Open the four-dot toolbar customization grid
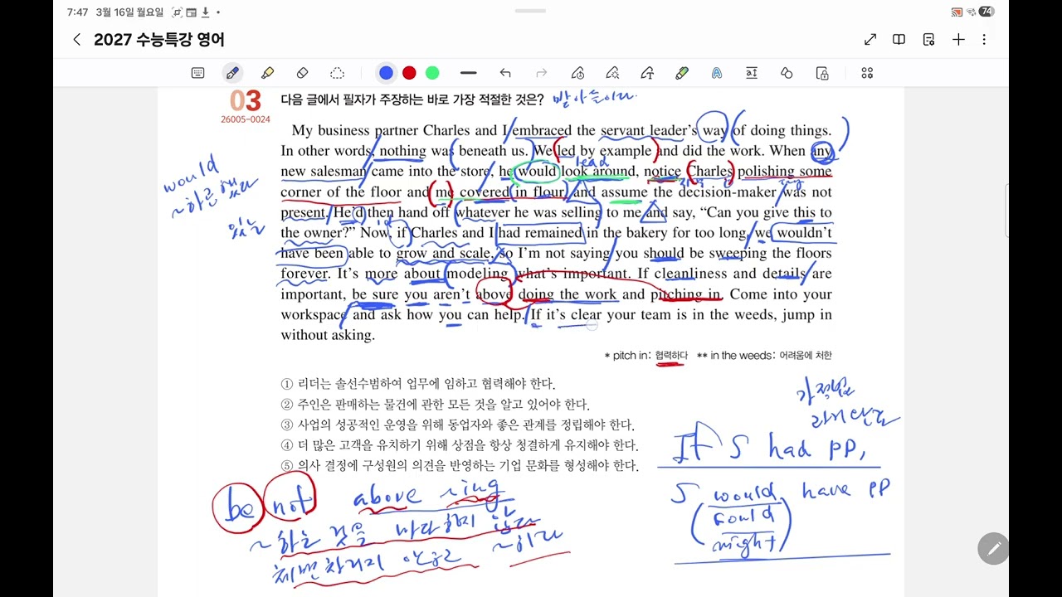Image resolution: width=1062 pixels, height=597 pixels. [867, 73]
